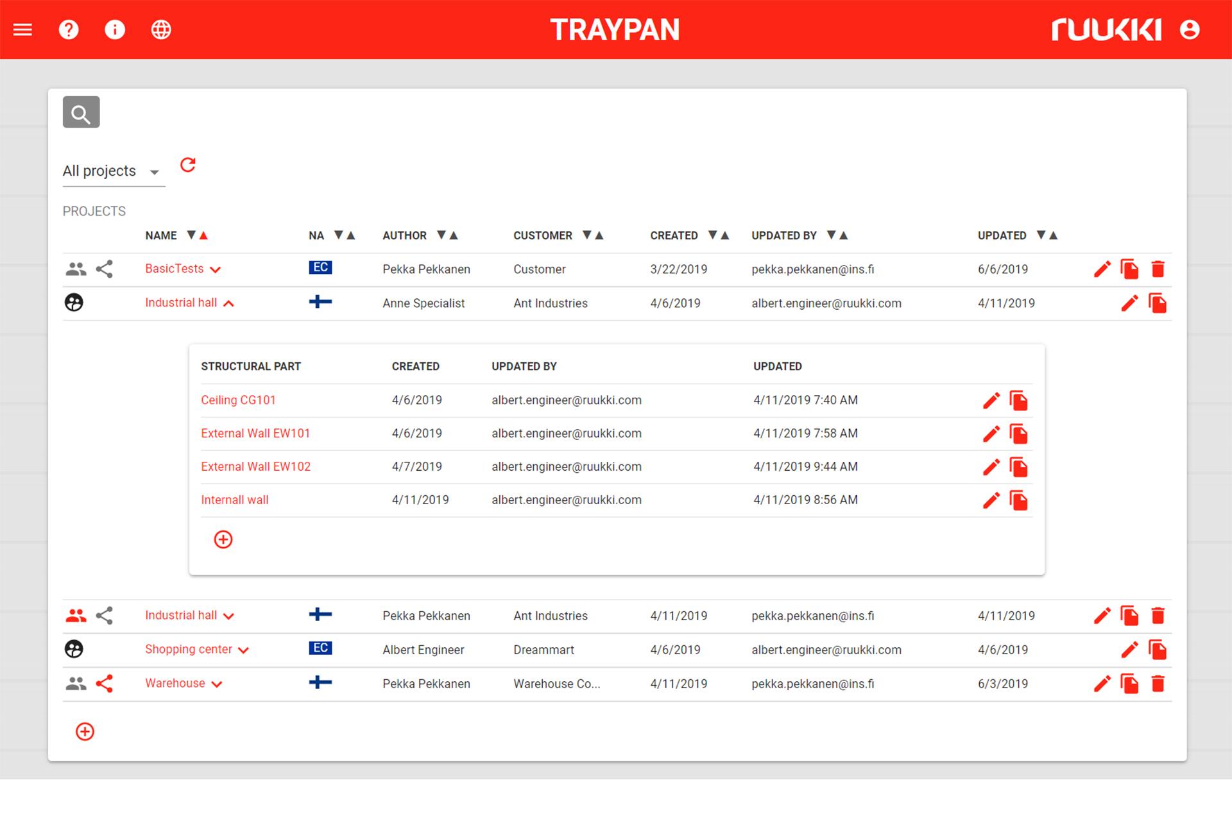Screen dimensions: 1232x821
Task: Open the hamburger main menu
Action: (22, 30)
